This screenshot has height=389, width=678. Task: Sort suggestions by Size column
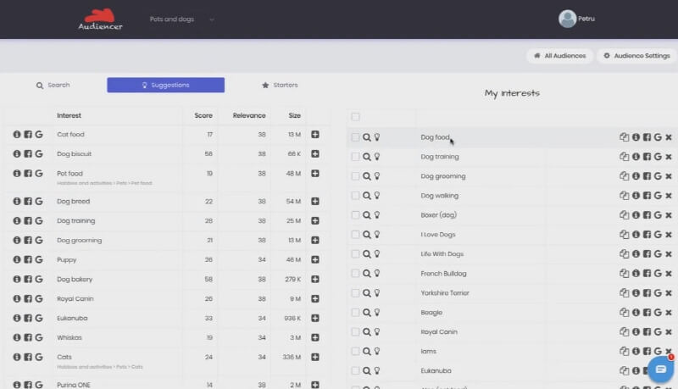point(294,115)
